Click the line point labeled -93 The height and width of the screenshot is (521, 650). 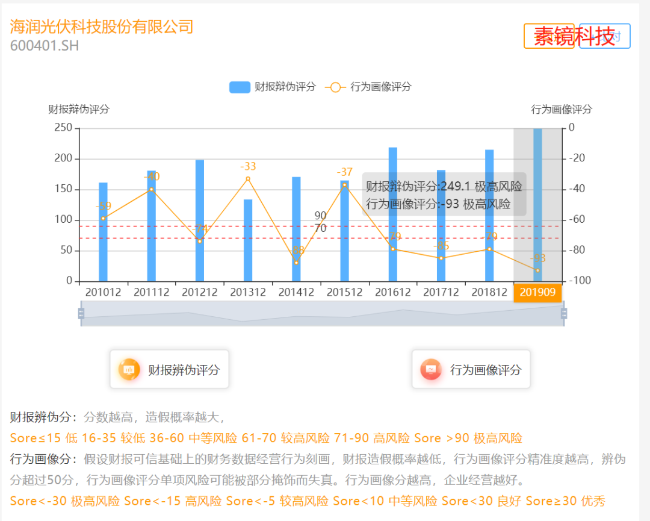[537, 270]
